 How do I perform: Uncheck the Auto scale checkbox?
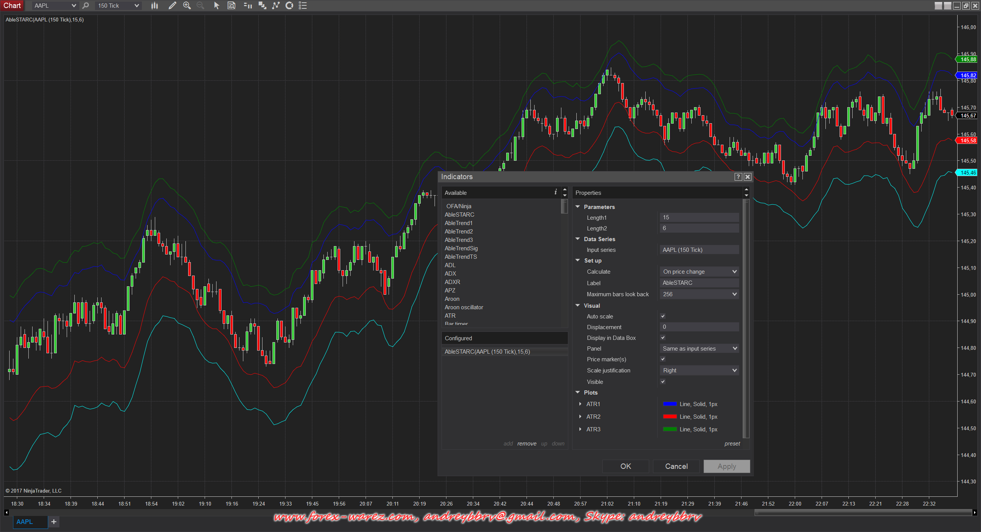[x=663, y=316]
